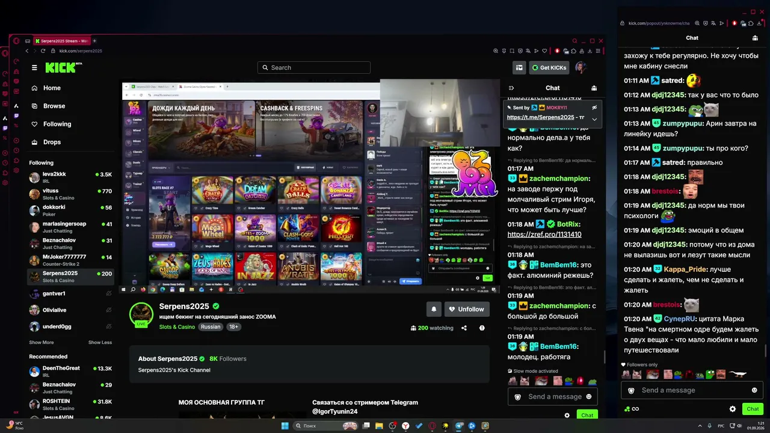Open Telegram from the taskbar
The height and width of the screenshot is (433, 770).
(459, 426)
